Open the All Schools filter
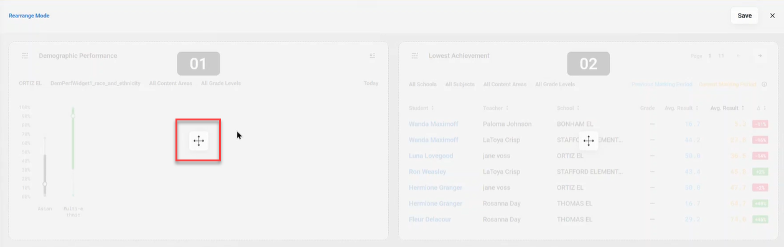Image resolution: width=784 pixels, height=247 pixels. [x=422, y=84]
